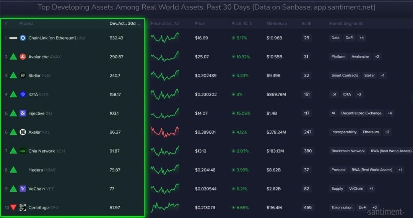Click the Marketcap column header

coord(276,23)
